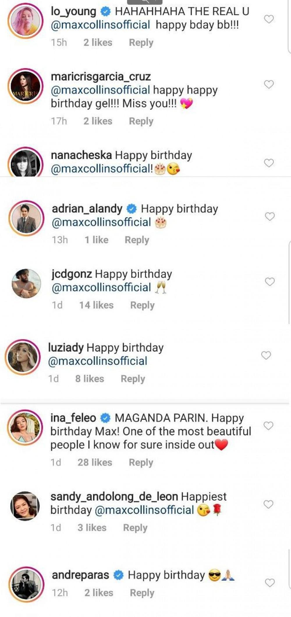291x617 pixels.
Task: Tap heart on maricrisgarcia_cruz's comment
Action: tap(269, 85)
